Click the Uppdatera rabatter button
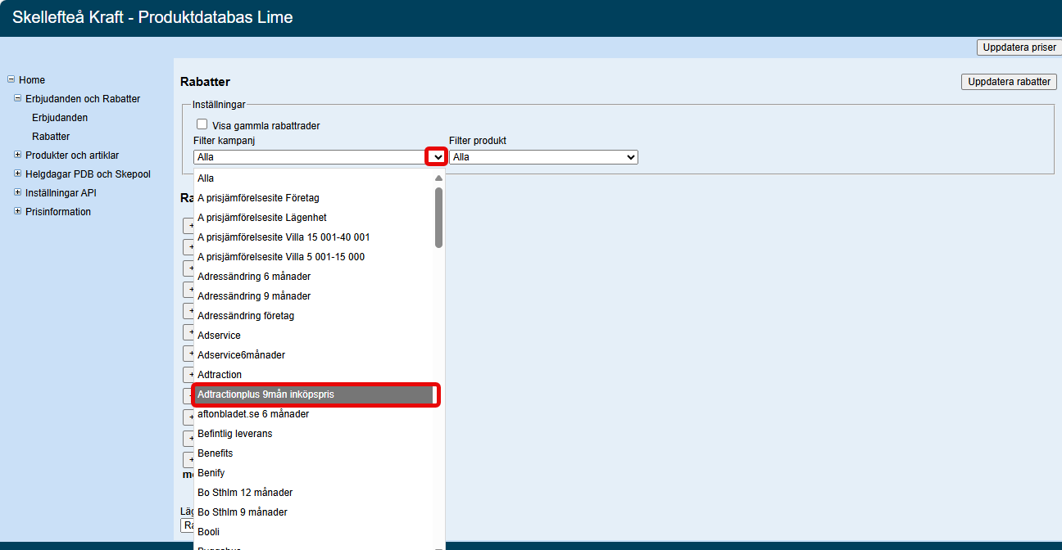The width and height of the screenshot is (1062, 550). [1009, 82]
